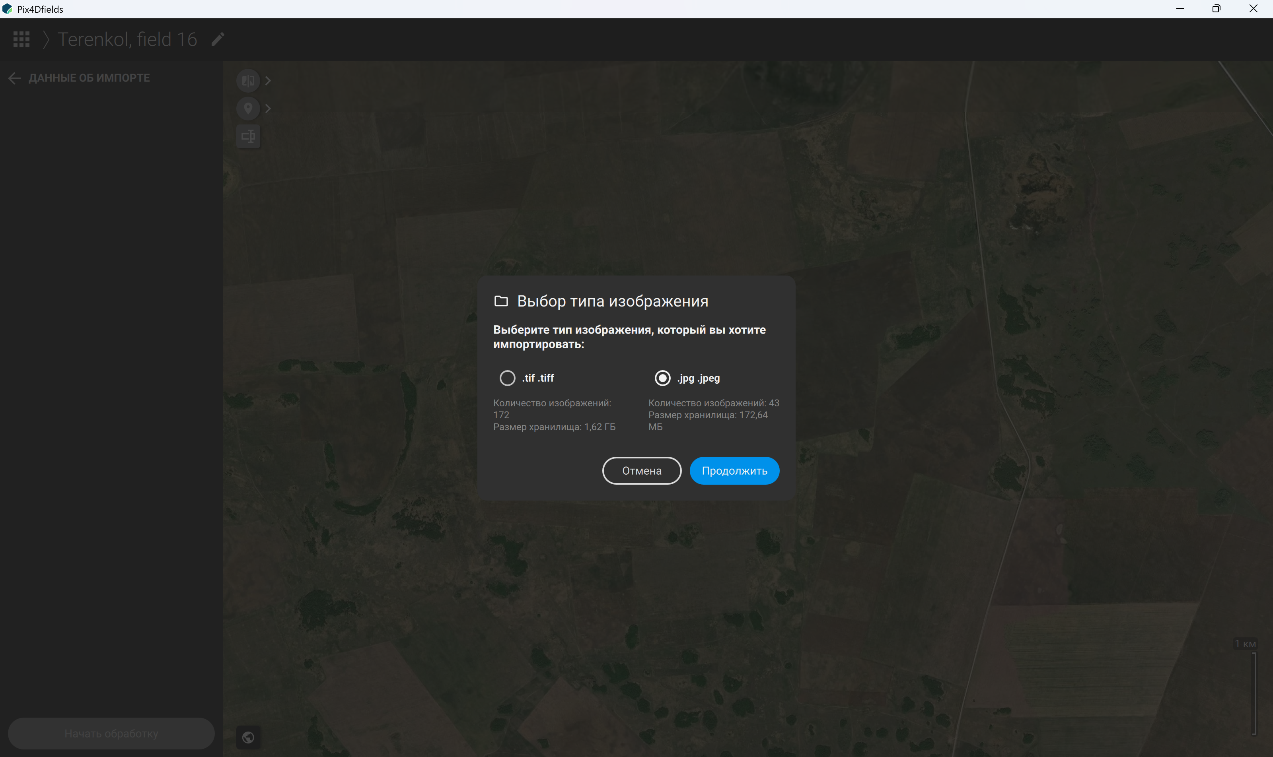The width and height of the screenshot is (1273, 757).
Task: Click breadcrumb chevron before Terenkol, field 16
Action: 46,39
